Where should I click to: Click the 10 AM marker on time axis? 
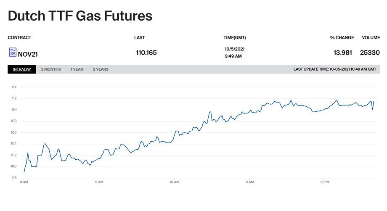[x=174, y=182]
